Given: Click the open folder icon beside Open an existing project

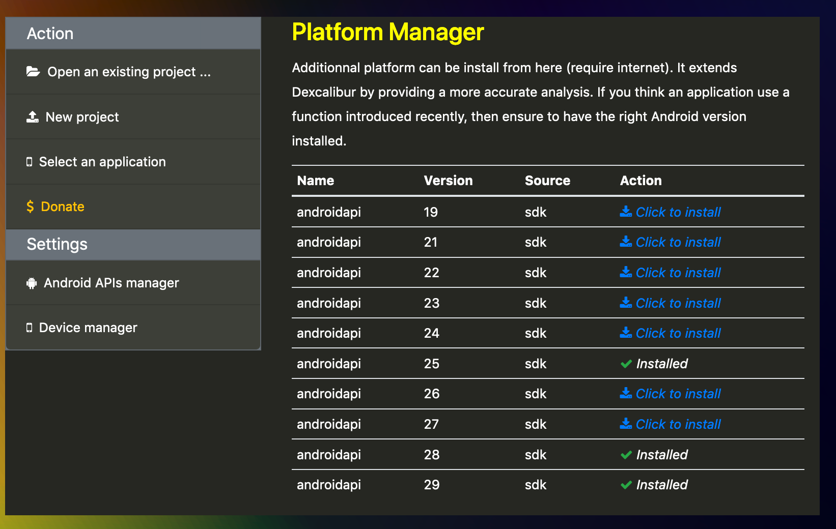Looking at the screenshot, I should [x=33, y=72].
